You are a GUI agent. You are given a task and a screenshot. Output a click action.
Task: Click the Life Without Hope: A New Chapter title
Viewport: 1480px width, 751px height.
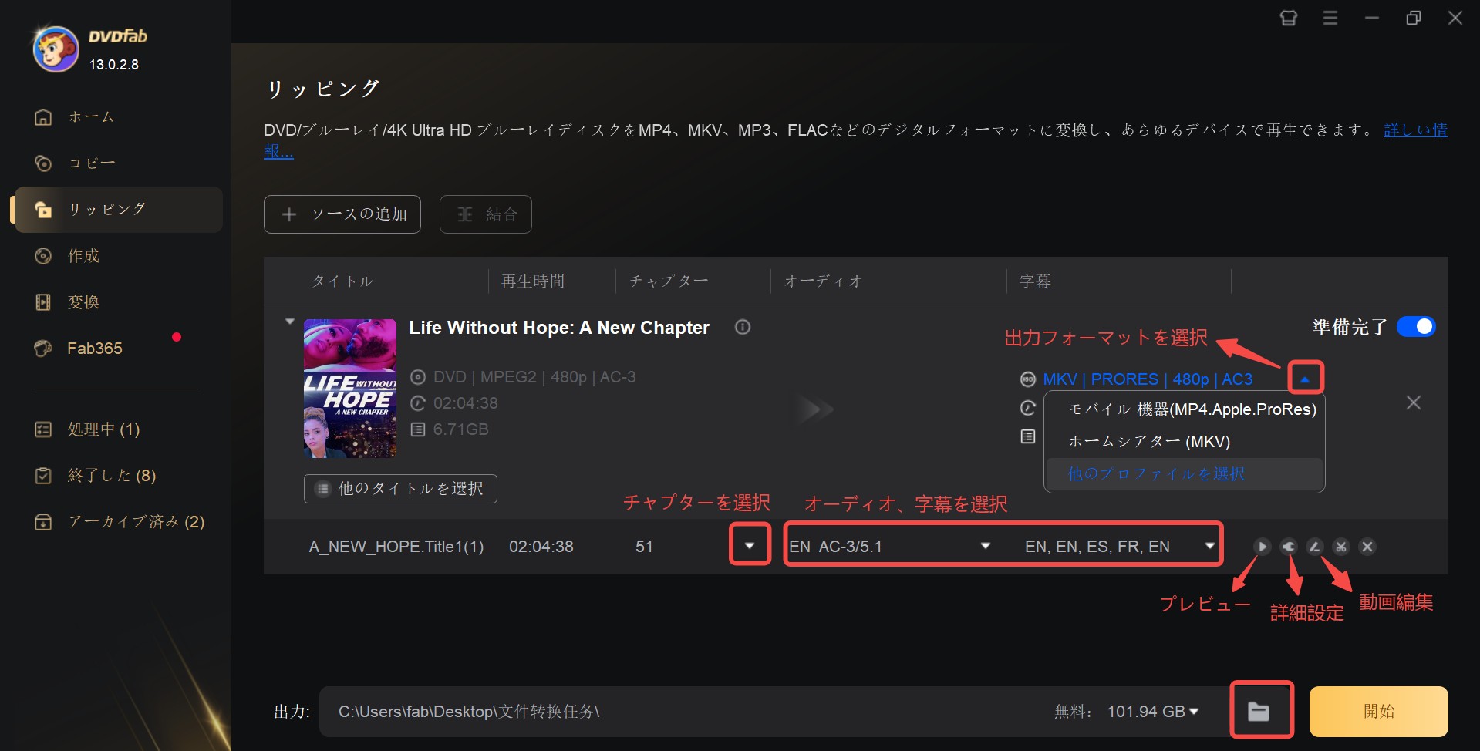[x=559, y=328]
